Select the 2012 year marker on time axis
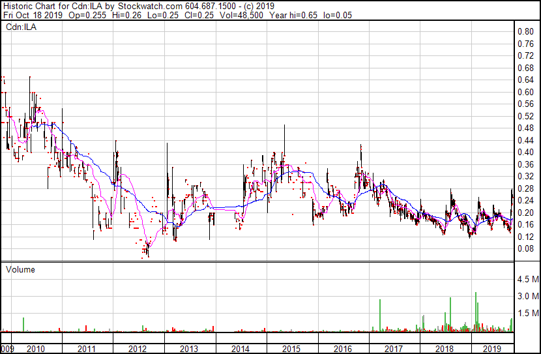This screenshot has height=354, width=541. pyautogui.click(x=138, y=349)
